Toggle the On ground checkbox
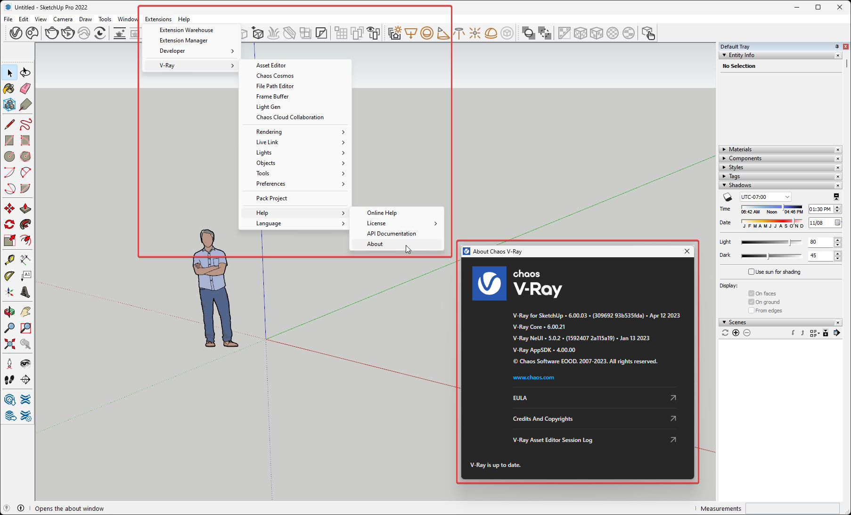 click(751, 302)
